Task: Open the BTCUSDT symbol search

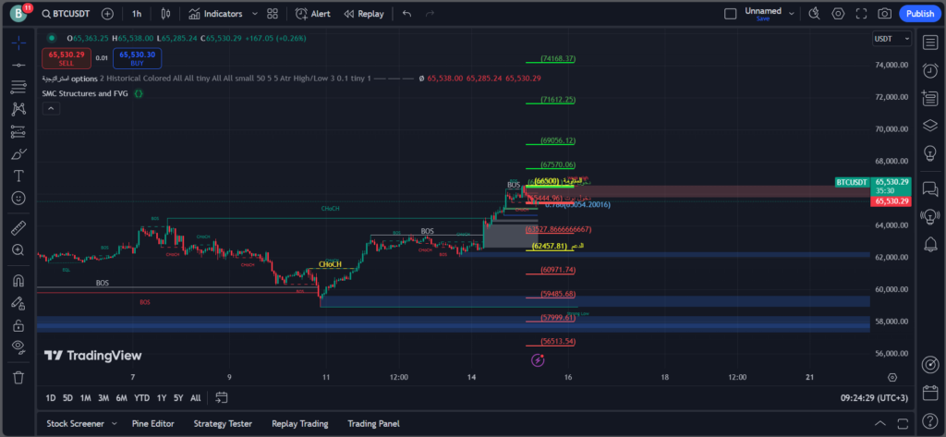Action: [66, 13]
